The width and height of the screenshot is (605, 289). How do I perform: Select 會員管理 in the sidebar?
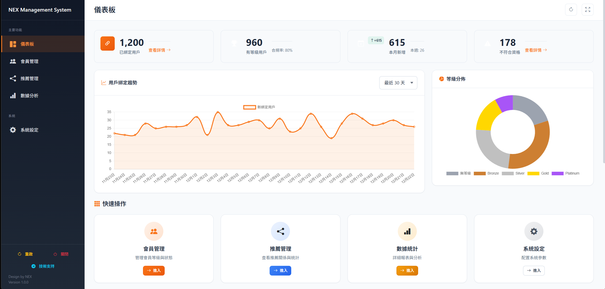(x=30, y=61)
